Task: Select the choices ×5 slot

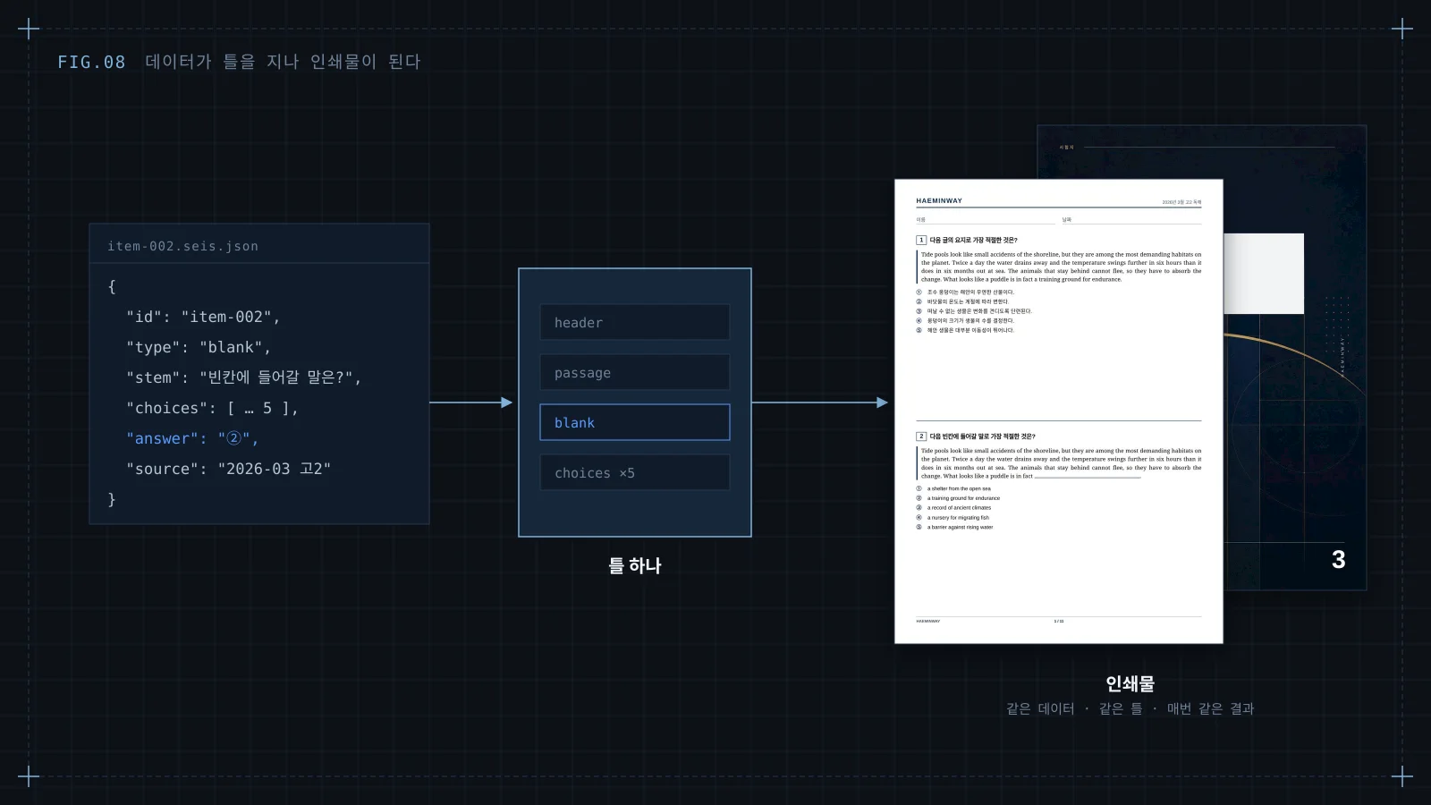Action: point(635,472)
